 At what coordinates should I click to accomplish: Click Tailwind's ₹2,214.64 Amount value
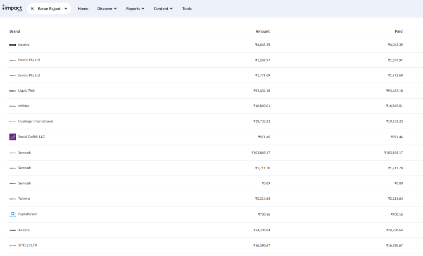pos(262,199)
